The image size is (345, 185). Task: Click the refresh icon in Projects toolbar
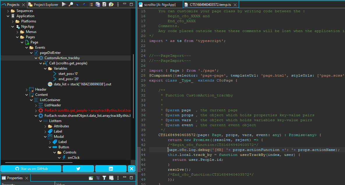[104, 4]
